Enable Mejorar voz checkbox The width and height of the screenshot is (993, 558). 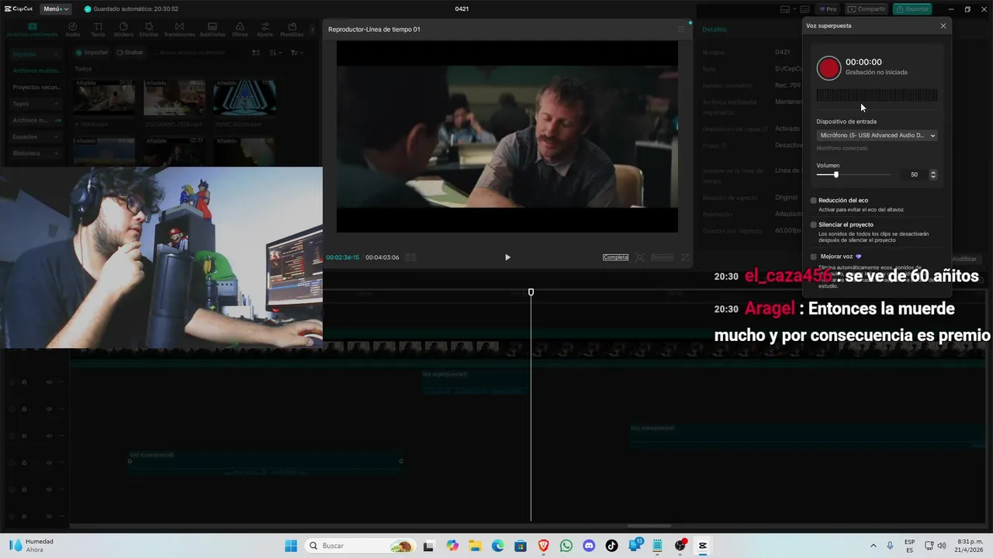pos(813,257)
